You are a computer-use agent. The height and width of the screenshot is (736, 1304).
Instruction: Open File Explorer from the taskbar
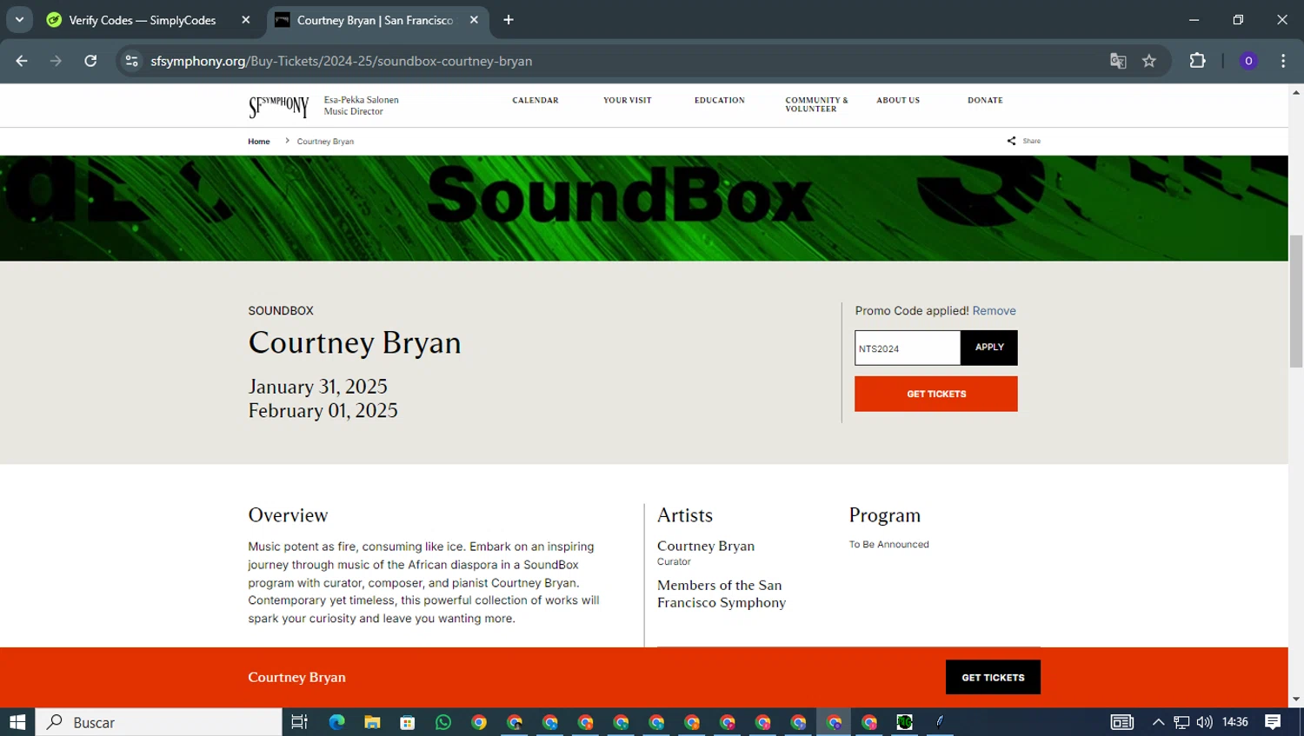click(372, 722)
